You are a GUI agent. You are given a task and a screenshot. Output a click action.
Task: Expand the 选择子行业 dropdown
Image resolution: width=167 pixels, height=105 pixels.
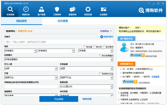[x=112, y=77]
